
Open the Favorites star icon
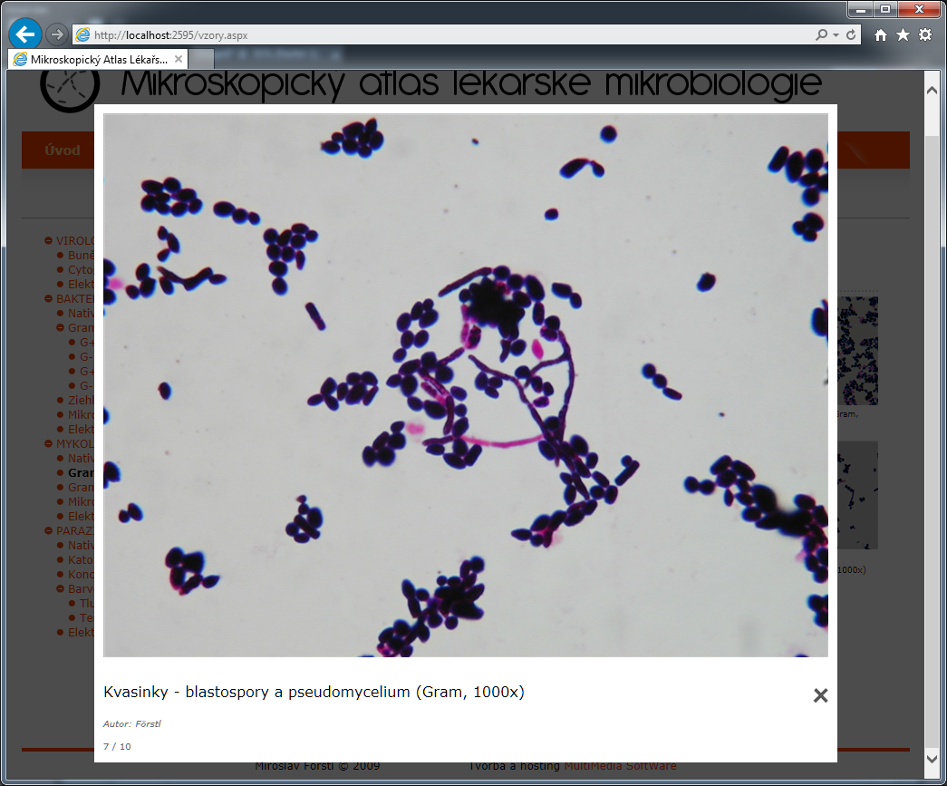click(x=903, y=34)
